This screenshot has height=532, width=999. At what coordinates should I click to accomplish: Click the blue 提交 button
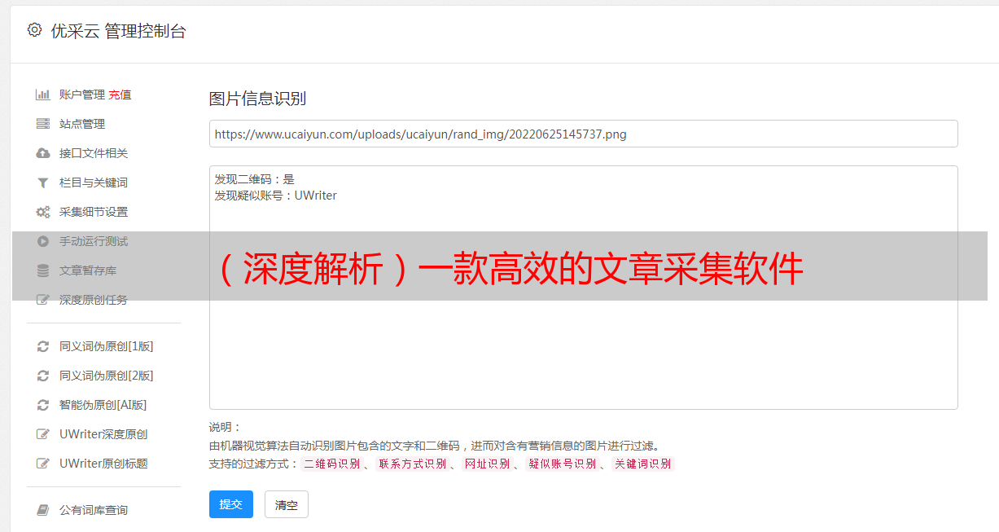(x=231, y=504)
